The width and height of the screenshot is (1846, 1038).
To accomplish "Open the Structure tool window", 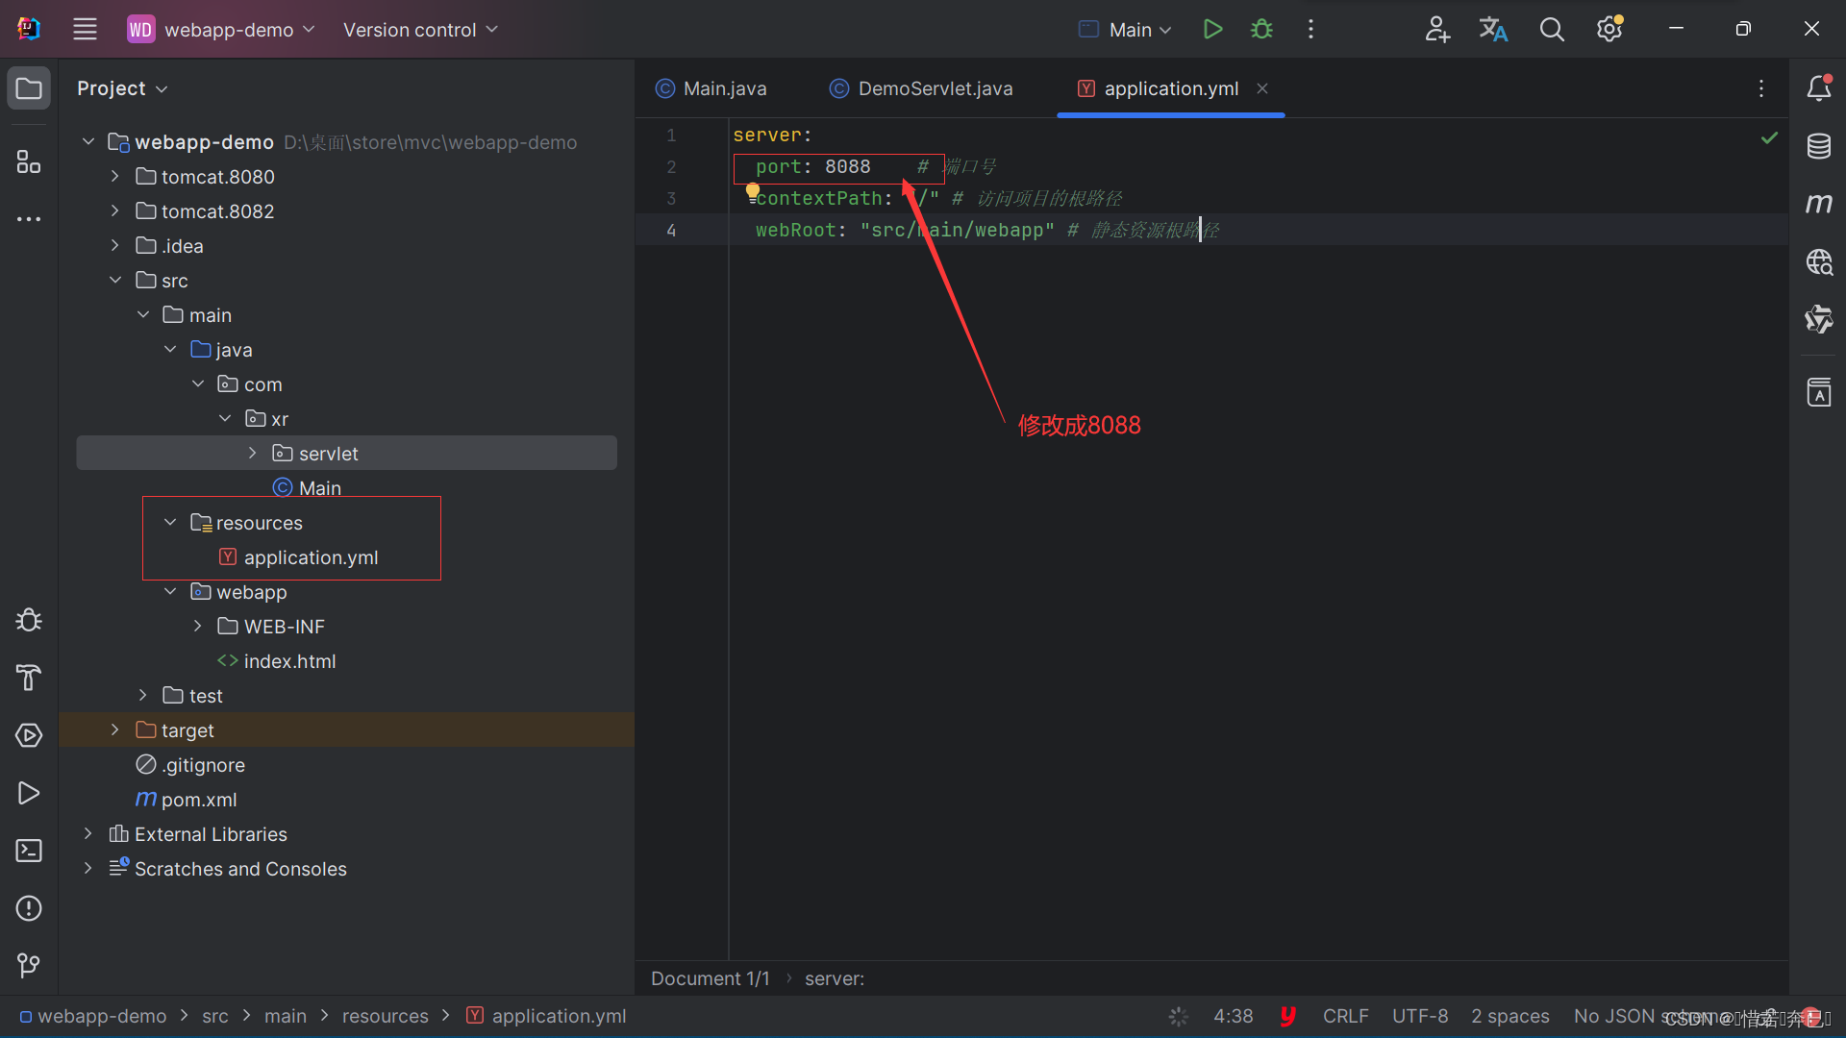I will 29,161.
